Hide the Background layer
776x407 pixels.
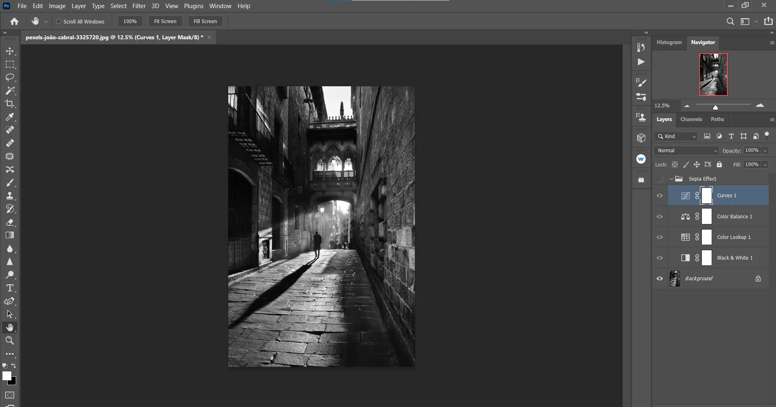pos(659,279)
